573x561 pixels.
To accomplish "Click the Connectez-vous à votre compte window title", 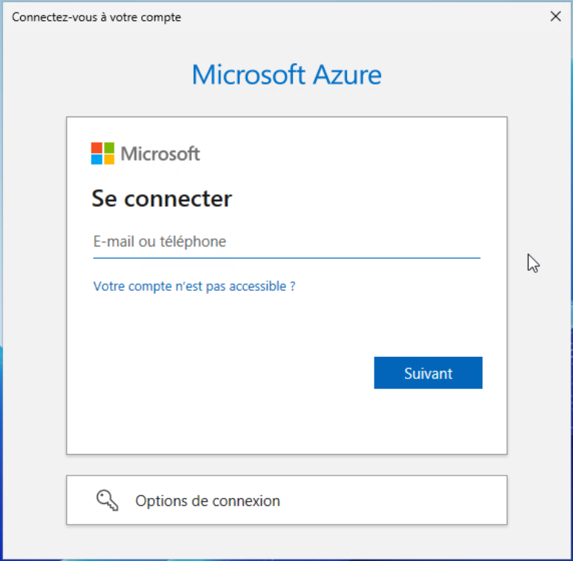I will tap(97, 17).
